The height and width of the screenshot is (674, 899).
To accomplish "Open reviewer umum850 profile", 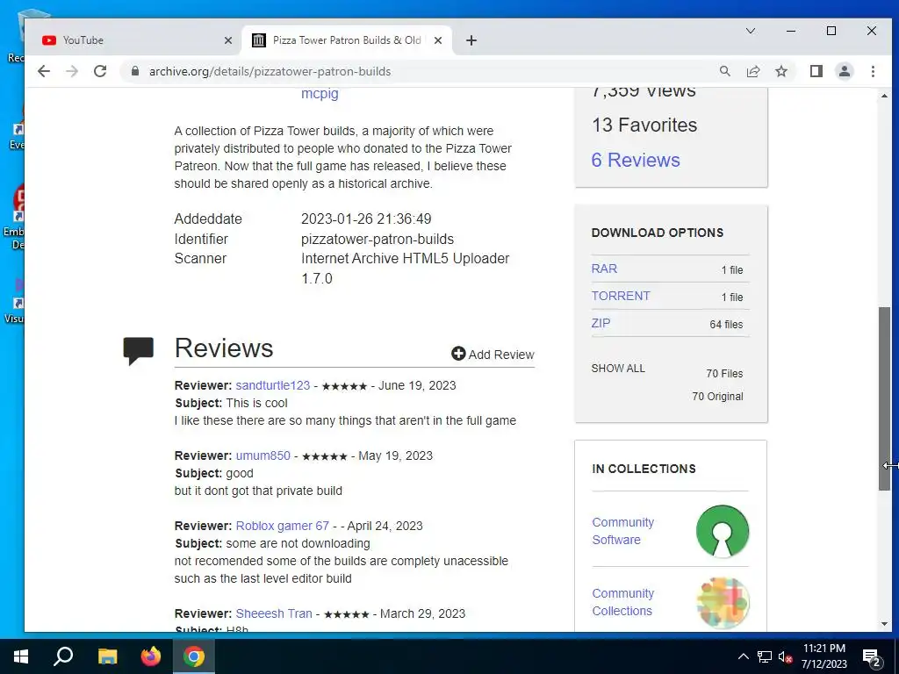I will click(x=263, y=455).
